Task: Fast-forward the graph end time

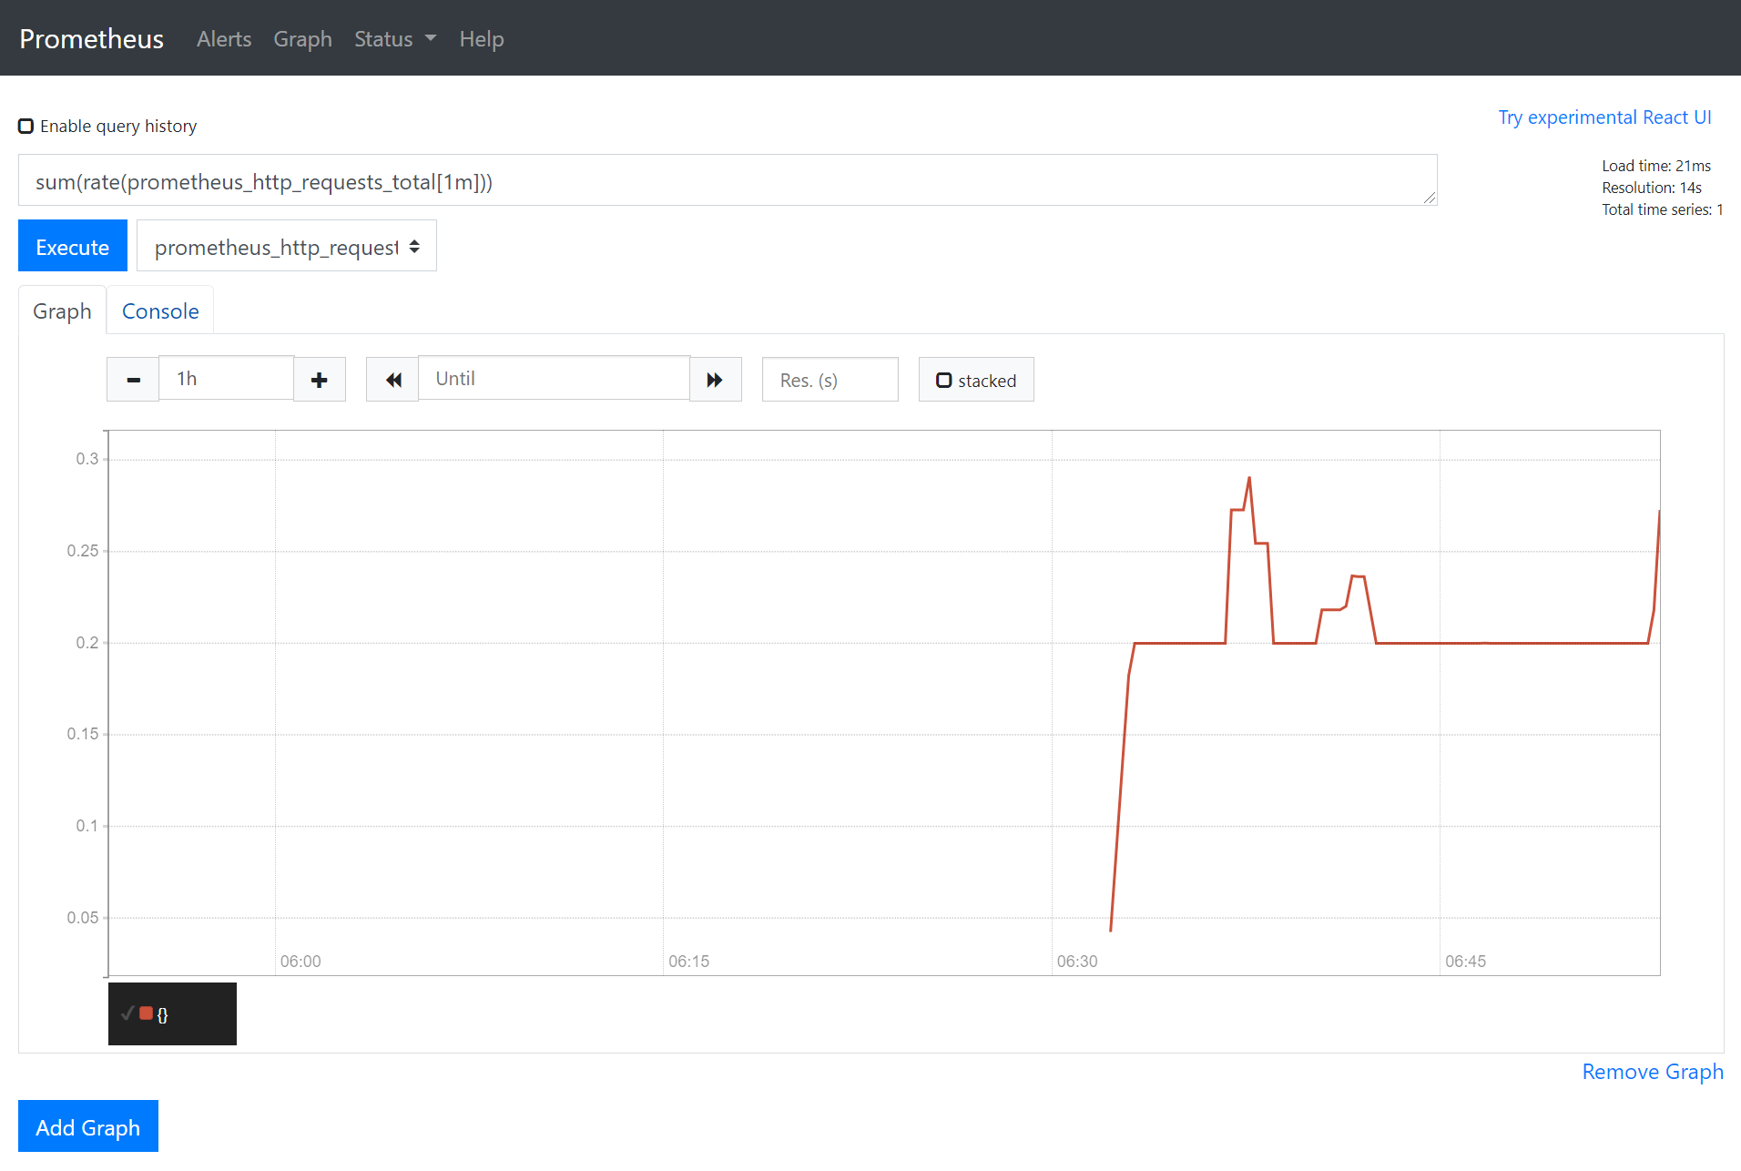Action: 715,380
